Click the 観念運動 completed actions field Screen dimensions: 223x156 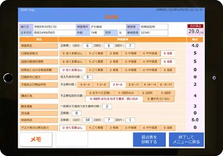point(107,106)
